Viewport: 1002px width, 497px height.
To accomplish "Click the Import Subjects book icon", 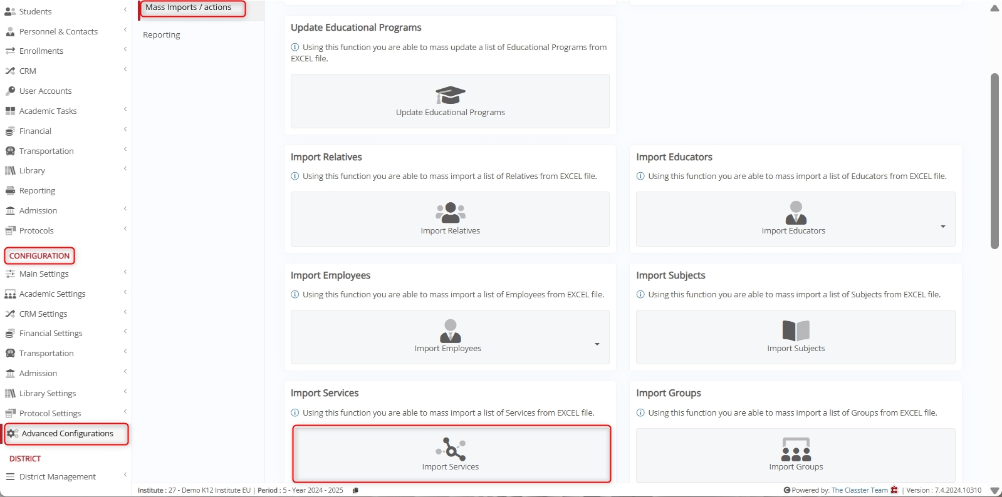I will pos(796,330).
